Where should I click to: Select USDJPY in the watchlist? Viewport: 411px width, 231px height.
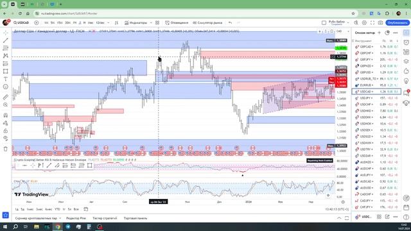(x=376, y=98)
